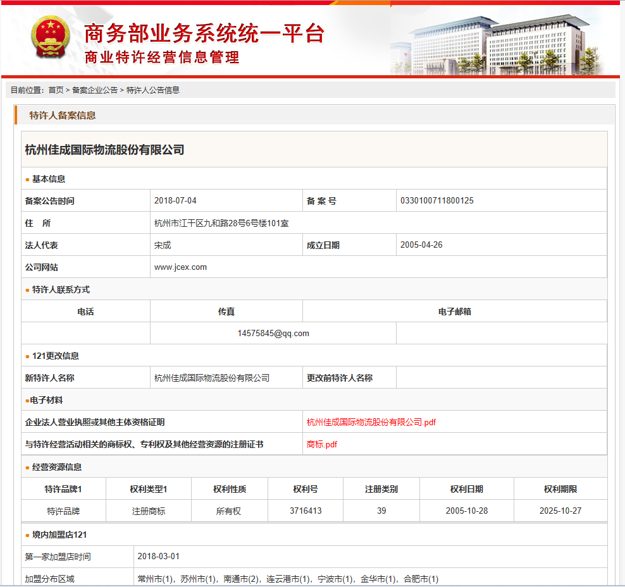Click the 新特许人名称 label
Screen dimensions: 625x587
(49, 378)
